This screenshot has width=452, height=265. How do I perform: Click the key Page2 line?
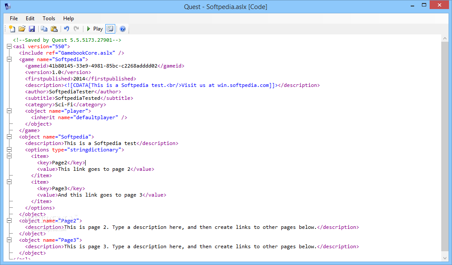[61, 163]
